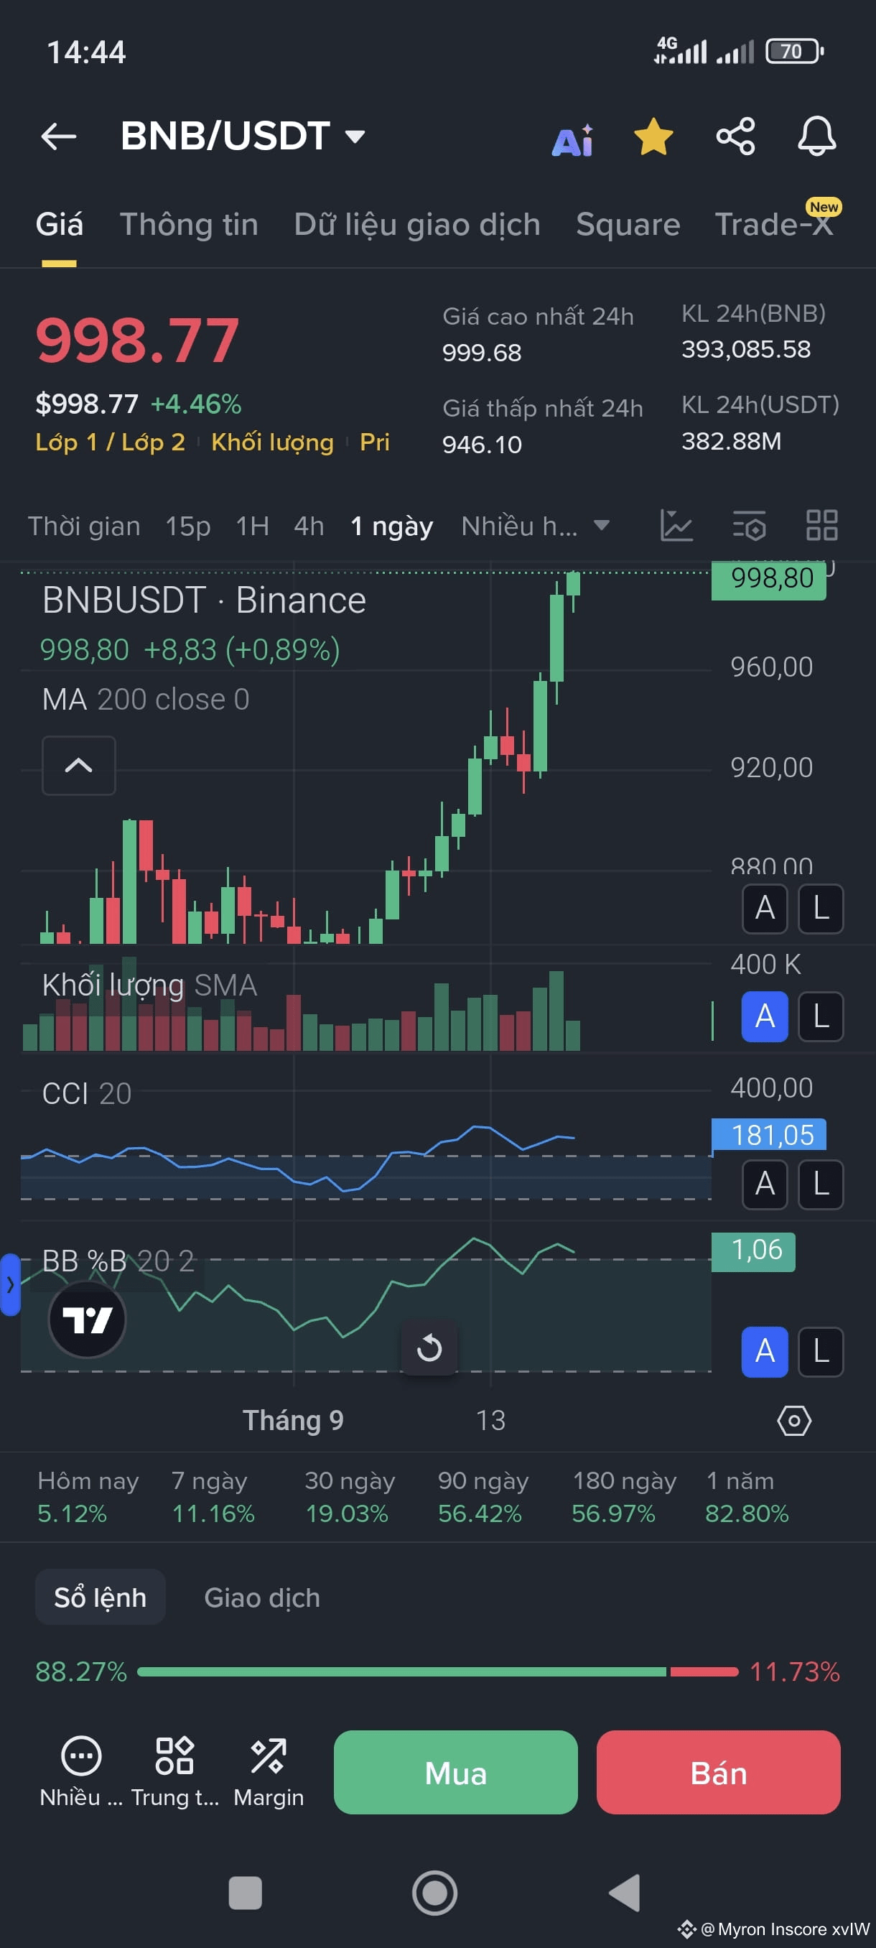The height and width of the screenshot is (1948, 876).
Task: Select the 15p timeframe
Action: click(188, 526)
